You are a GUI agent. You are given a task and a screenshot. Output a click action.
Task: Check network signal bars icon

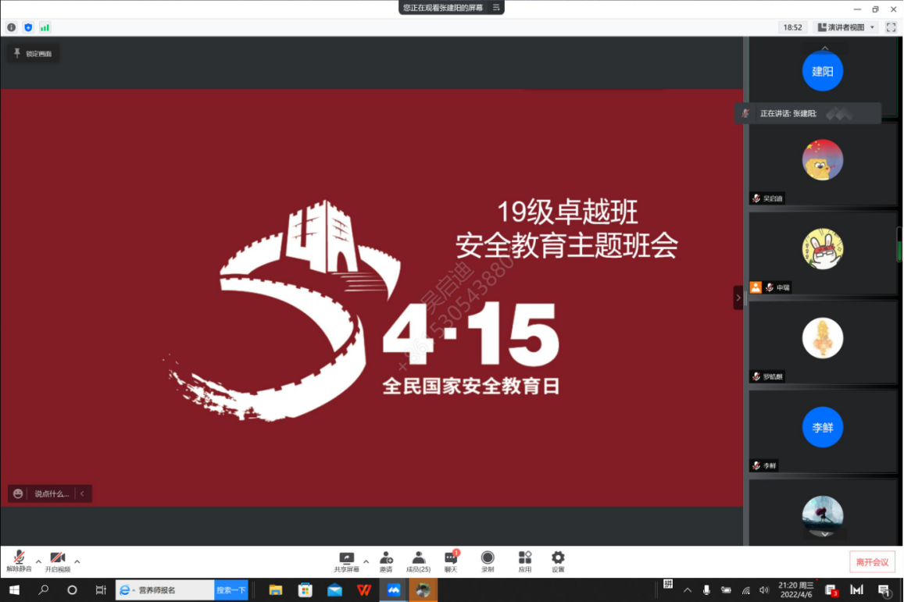point(45,27)
